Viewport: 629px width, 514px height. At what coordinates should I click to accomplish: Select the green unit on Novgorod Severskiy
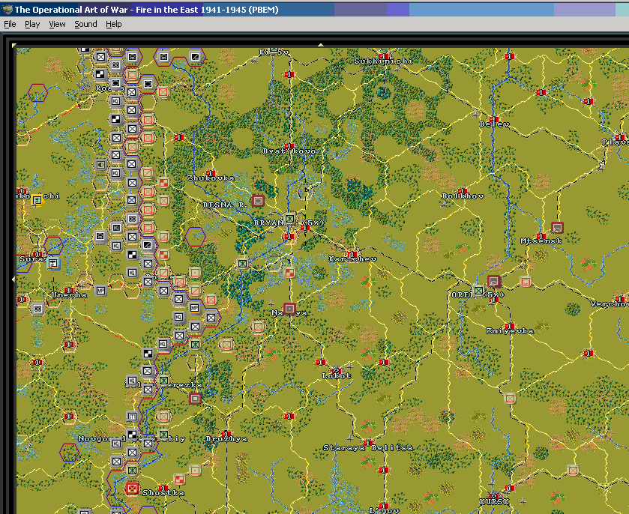tap(163, 435)
